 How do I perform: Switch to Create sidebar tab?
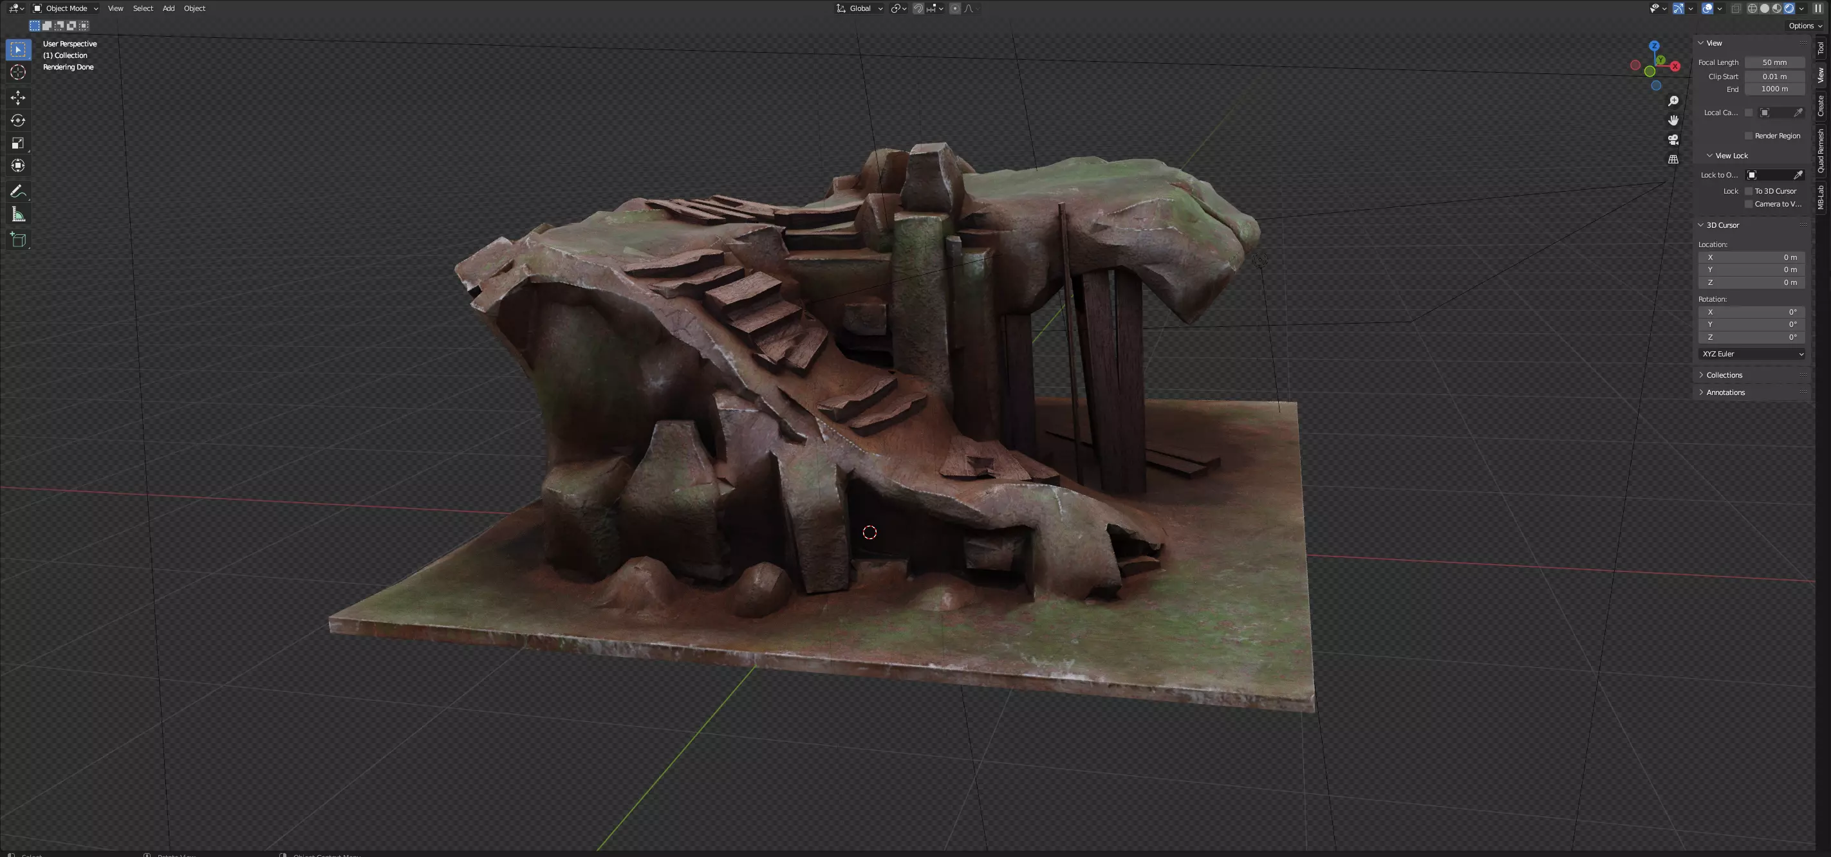tap(1820, 106)
